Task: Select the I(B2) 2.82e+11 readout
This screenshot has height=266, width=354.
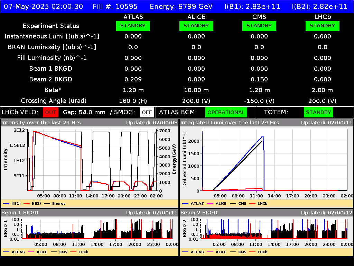Action: click(x=320, y=6)
